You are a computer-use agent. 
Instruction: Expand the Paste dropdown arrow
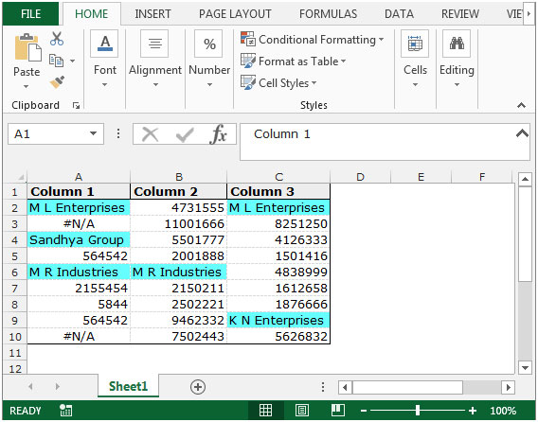pyautogui.click(x=27, y=87)
